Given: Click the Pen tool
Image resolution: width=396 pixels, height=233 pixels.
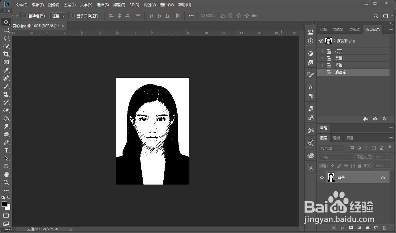Looking at the screenshot, I should click(6, 142).
